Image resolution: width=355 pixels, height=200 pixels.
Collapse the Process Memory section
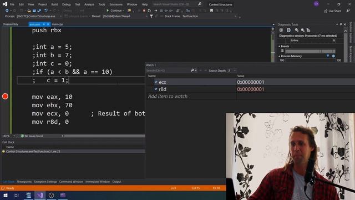(x=280, y=56)
